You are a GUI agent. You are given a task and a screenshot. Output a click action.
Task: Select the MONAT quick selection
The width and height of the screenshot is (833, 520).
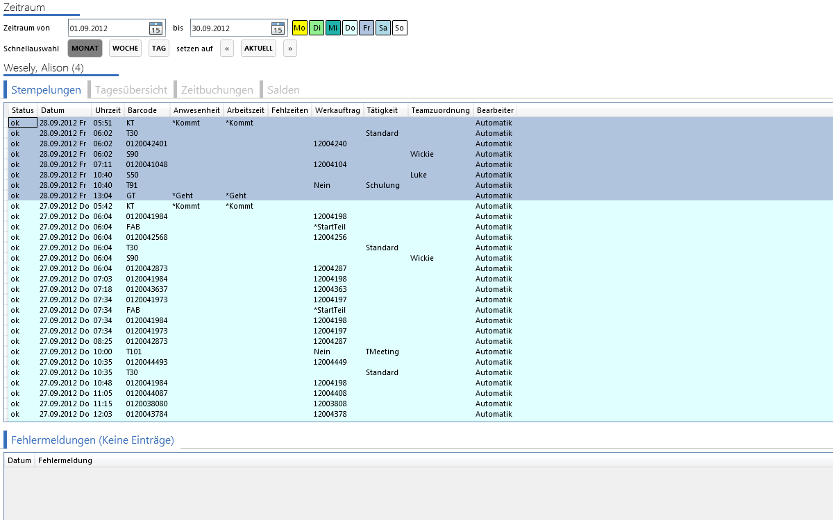(x=85, y=49)
